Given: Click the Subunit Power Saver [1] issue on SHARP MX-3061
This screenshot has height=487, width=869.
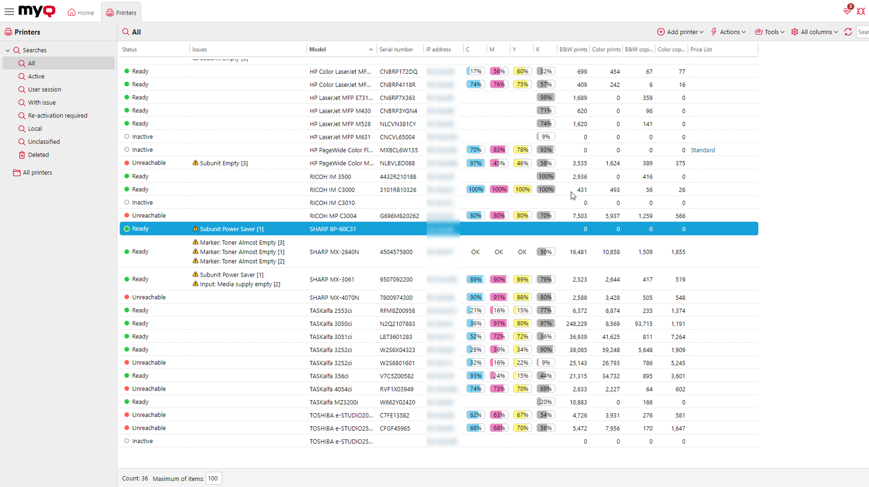Looking at the screenshot, I should (x=231, y=275).
